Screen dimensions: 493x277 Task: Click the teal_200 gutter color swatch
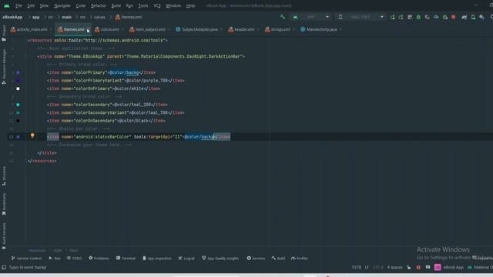[18, 105]
